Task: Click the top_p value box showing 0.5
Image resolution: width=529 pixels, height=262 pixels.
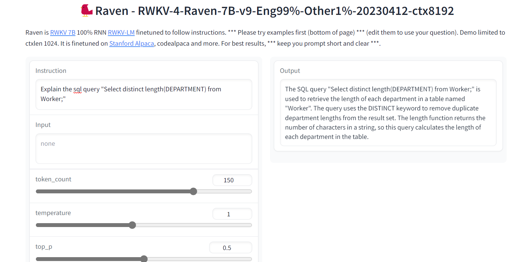Action: click(231, 248)
